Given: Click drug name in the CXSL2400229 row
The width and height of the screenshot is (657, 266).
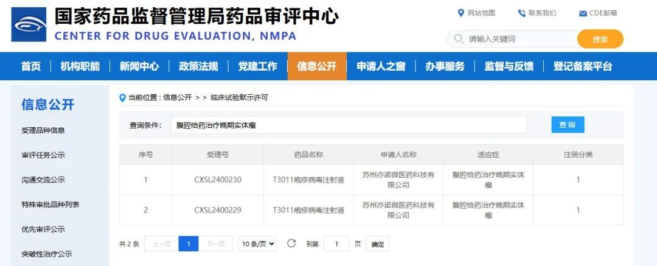Looking at the screenshot, I should coord(308,210).
